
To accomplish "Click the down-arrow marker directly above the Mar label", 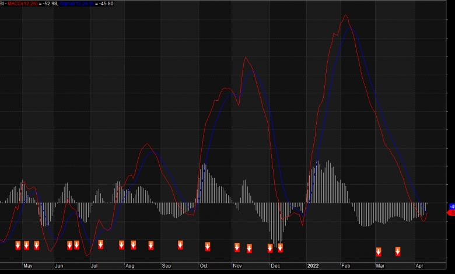I will [379, 251].
